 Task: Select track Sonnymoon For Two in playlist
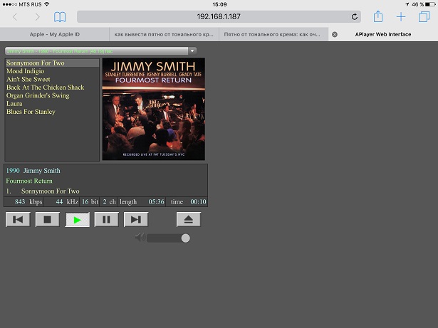point(52,63)
